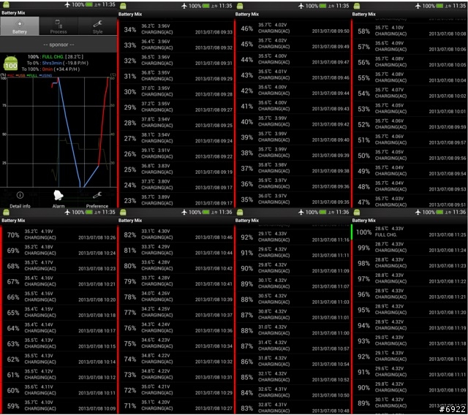Select the 86% log entry at 10:54

(292, 362)
